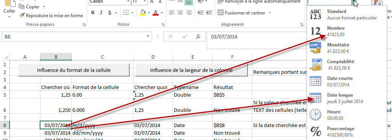
Task: Click the formula bar showing 03/07/2014
Action: [x=257, y=40]
